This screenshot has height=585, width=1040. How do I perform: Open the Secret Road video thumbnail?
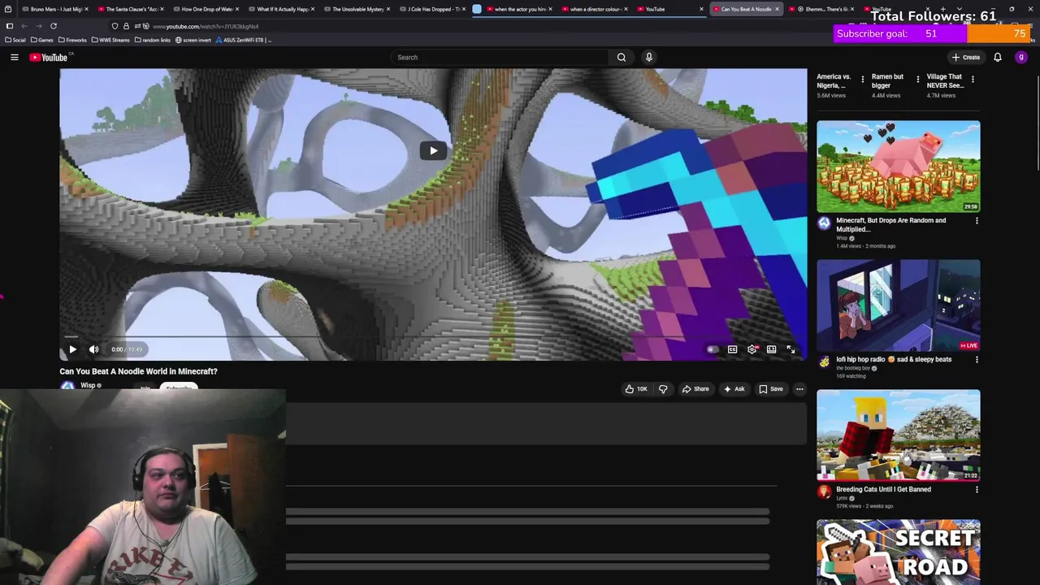tap(899, 552)
